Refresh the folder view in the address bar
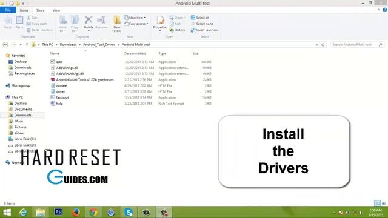This screenshot has width=388, height=218. 323,45
